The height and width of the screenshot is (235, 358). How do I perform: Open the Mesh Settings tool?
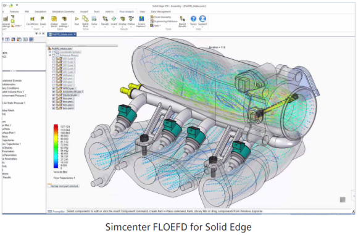(64, 19)
